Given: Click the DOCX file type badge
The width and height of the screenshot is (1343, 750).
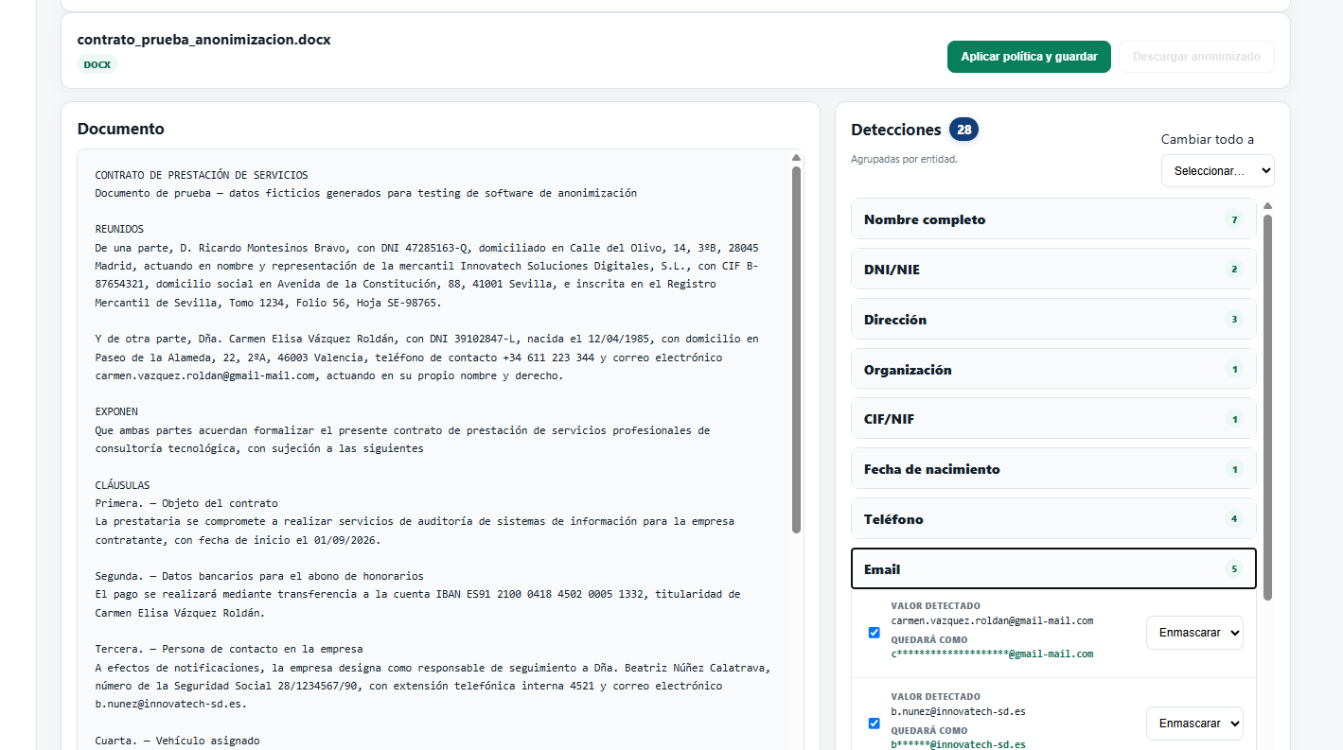Looking at the screenshot, I should click(x=97, y=65).
